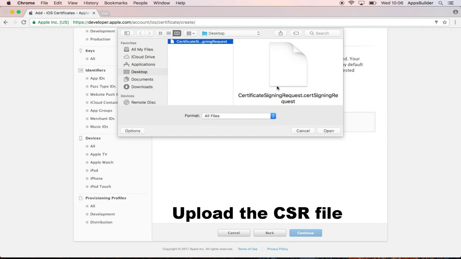Reload the page in Chrome
This screenshot has height=259, width=461.
[24, 22]
